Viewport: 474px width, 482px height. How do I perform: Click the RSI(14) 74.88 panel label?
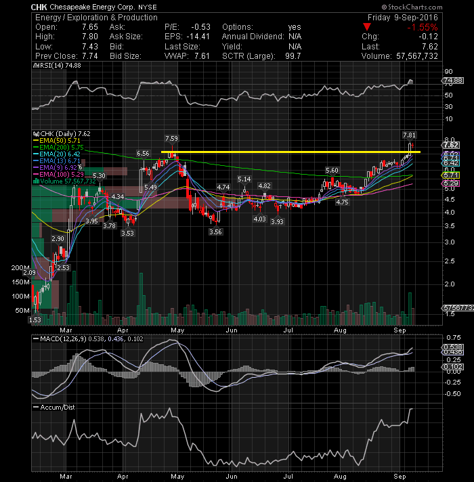(x=60, y=66)
